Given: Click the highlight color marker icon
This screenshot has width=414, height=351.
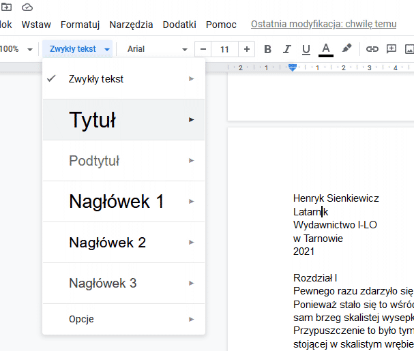Looking at the screenshot, I should (347, 49).
